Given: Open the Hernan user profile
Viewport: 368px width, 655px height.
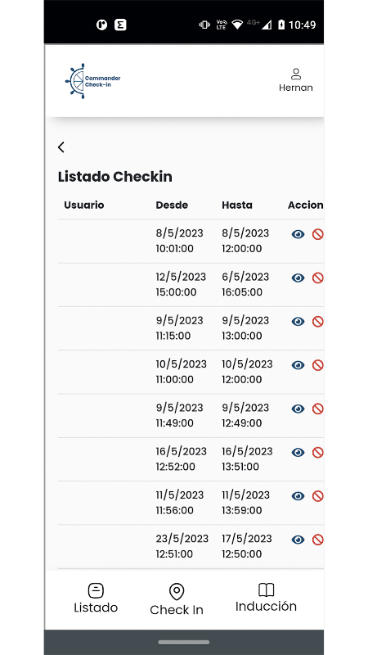Looking at the screenshot, I should click(296, 79).
